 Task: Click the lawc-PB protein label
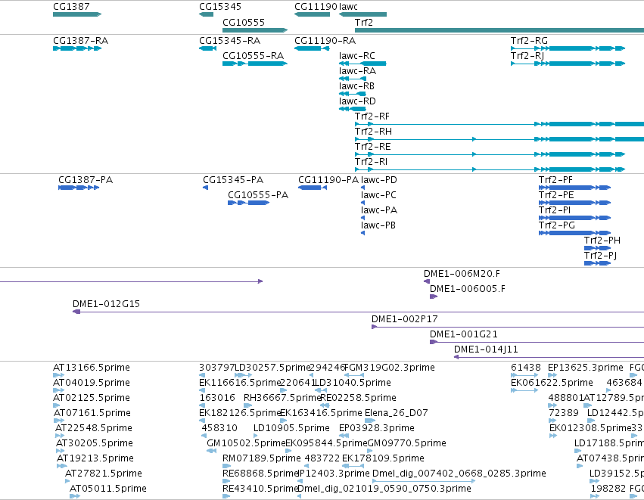tap(378, 225)
